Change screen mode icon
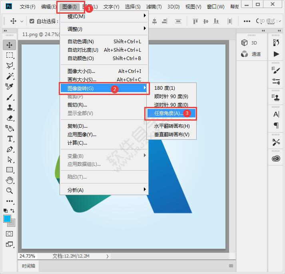This screenshot has width=285, height=274. point(10,244)
